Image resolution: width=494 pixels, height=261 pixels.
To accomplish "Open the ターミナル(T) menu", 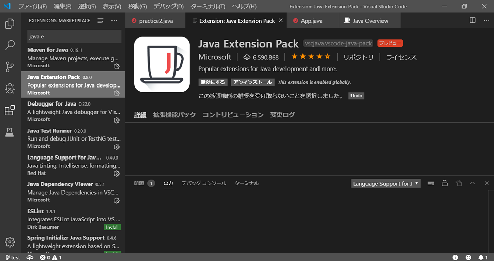I will tap(208, 6).
